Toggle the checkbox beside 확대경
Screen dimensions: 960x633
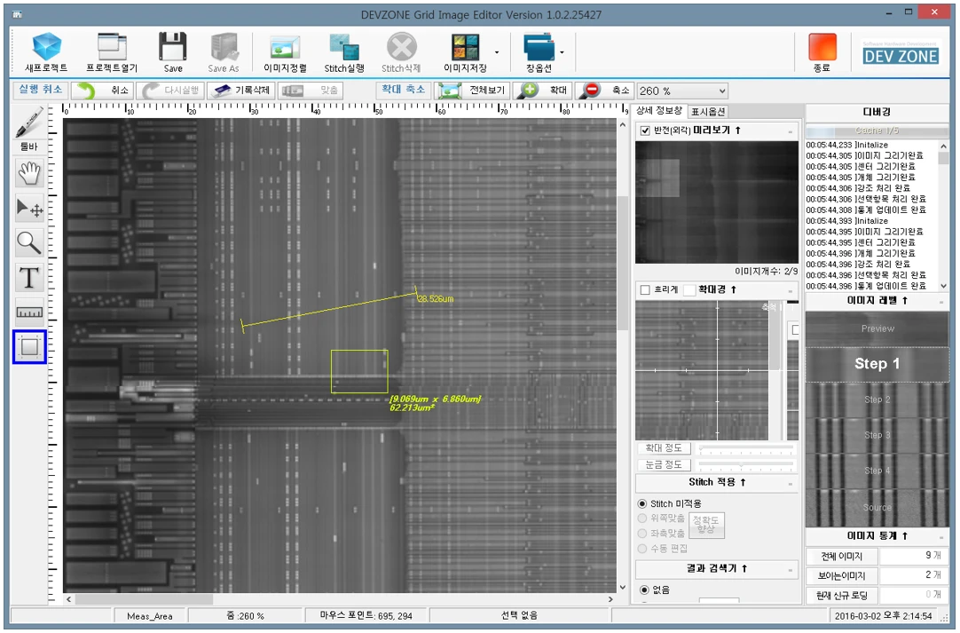pos(690,289)
